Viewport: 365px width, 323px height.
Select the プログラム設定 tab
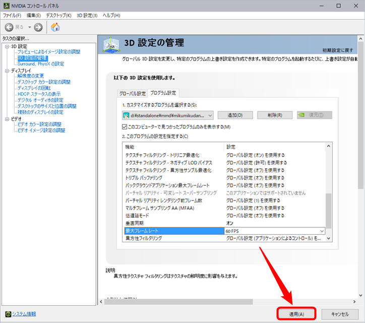[163, 93]
